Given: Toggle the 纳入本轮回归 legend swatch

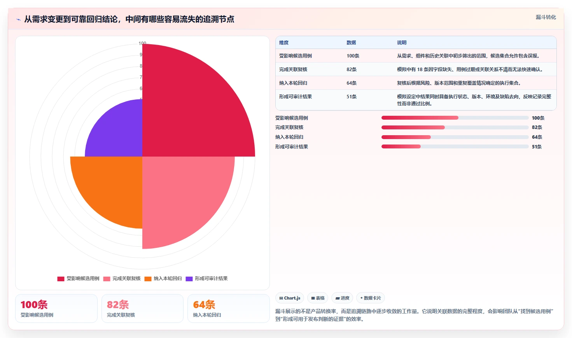Looking at the screenshot, I should coord(148,279).
